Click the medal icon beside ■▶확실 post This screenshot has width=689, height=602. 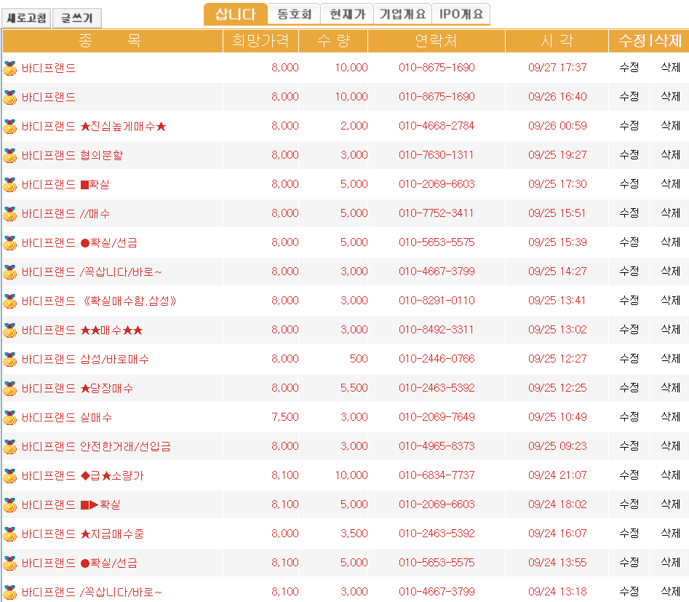pos(9,504)
